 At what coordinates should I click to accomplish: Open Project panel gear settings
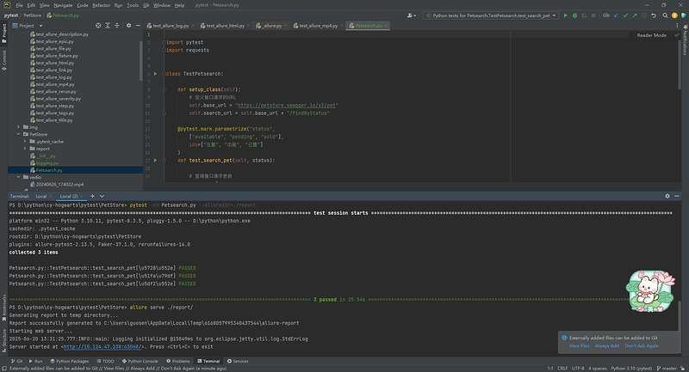[128, 26]
